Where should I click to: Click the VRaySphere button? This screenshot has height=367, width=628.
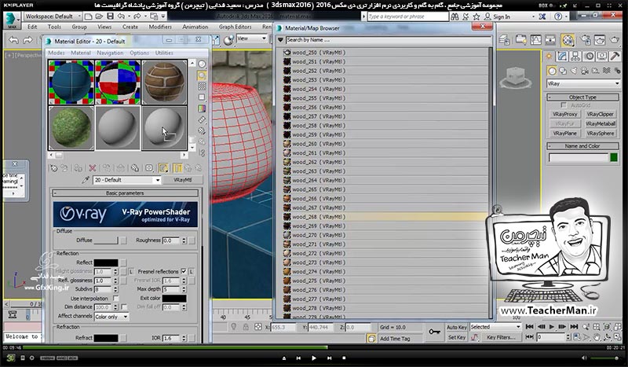(601, 134)
